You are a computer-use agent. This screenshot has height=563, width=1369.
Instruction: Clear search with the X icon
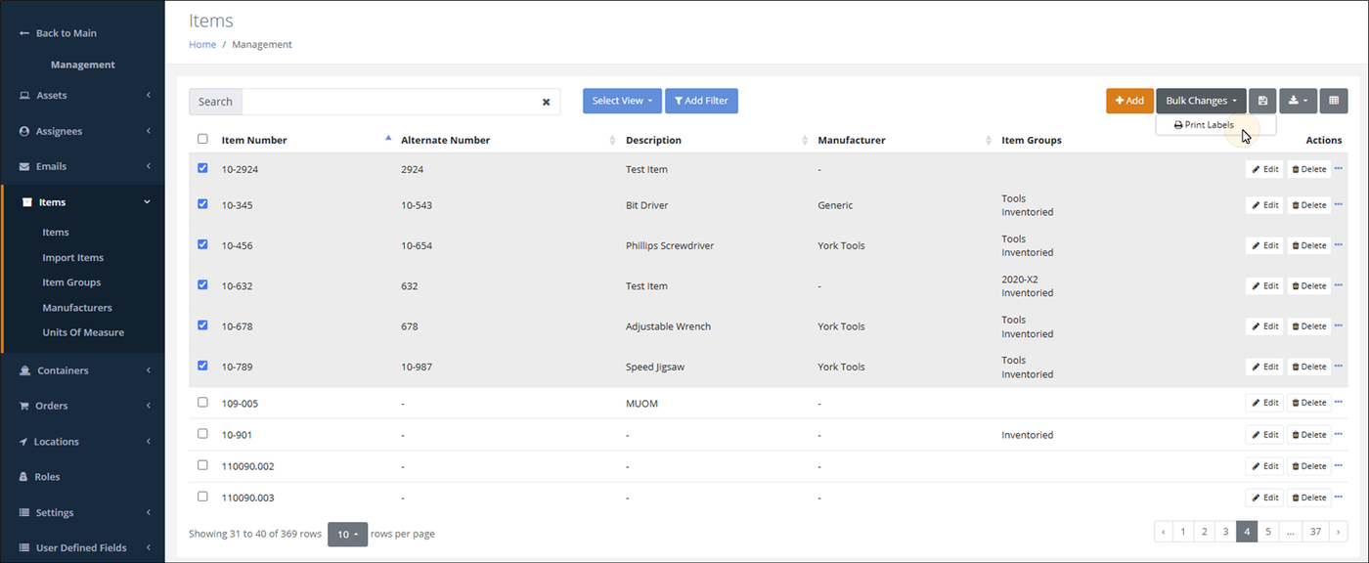(x=547, y=102)
